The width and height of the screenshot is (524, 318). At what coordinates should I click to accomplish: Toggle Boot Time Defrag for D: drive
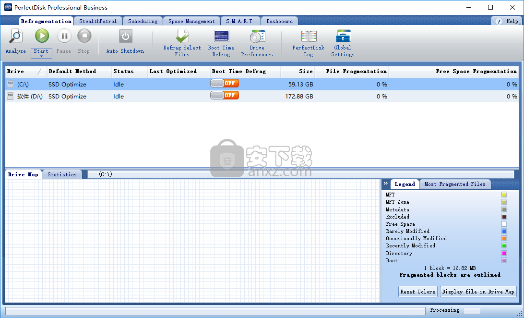pyautogui.click(x=225, y=95)
